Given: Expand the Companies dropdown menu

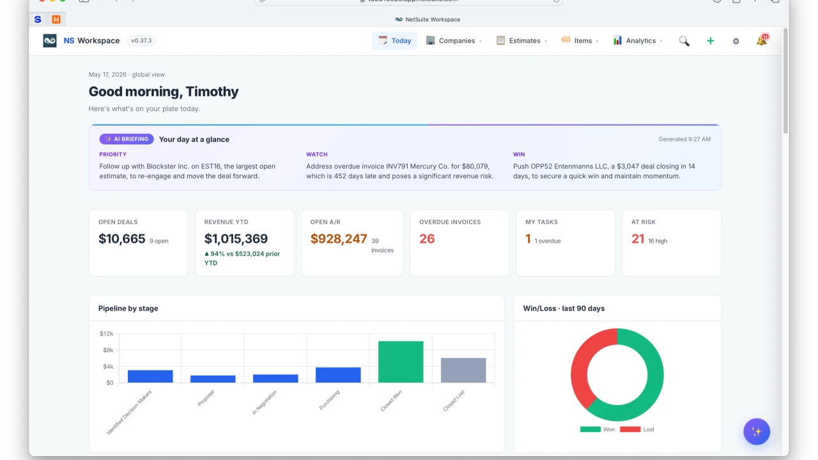Looking at the screenshot, I should 454,41.
